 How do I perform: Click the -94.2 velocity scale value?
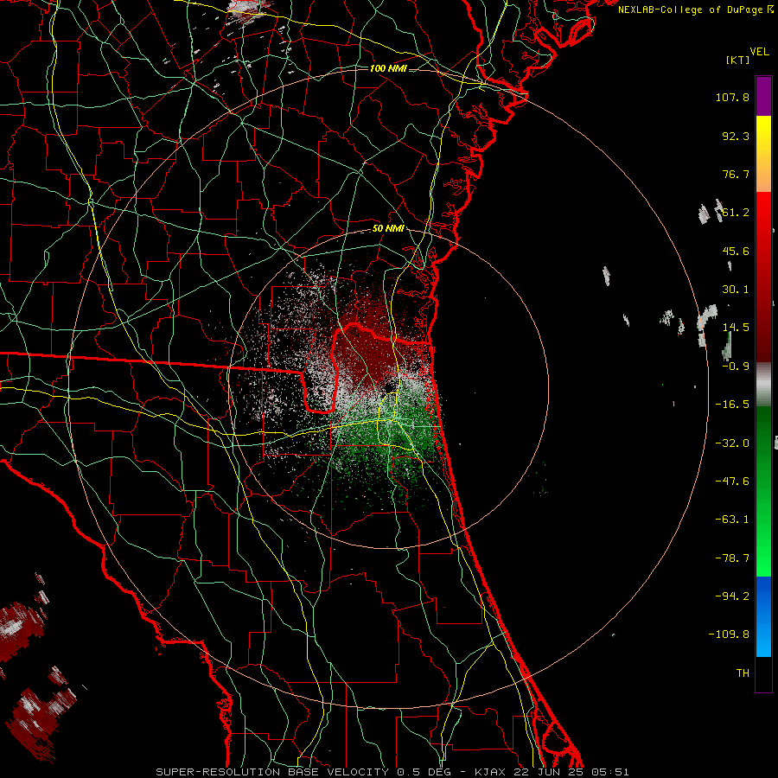[732, 596]
